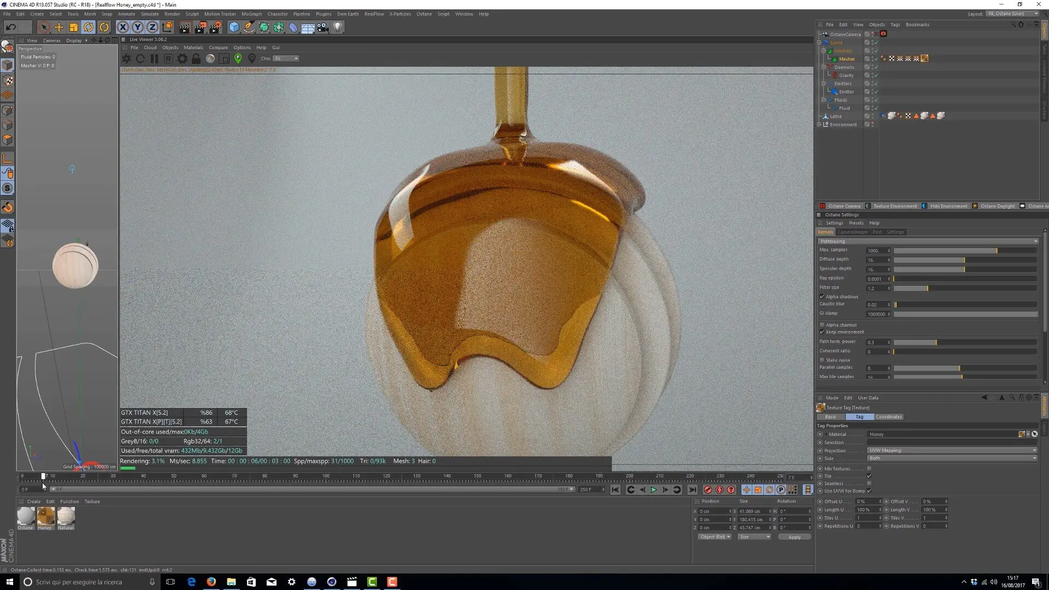Open Live Viewer Materials menu
The image size is (1049, 590).
click(193, 48)
